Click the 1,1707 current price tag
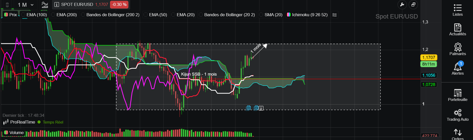Viewport: 473px width, 140px height. point(429,57)
